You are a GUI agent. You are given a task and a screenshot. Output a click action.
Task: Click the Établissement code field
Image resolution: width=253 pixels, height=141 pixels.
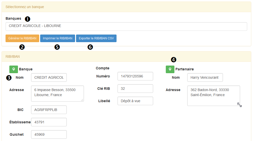click(x=49, y=122)
